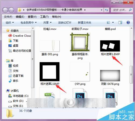
Task: Open Creative Cloud in favorites
Action: pyautogui.click(x=19, y=36)
